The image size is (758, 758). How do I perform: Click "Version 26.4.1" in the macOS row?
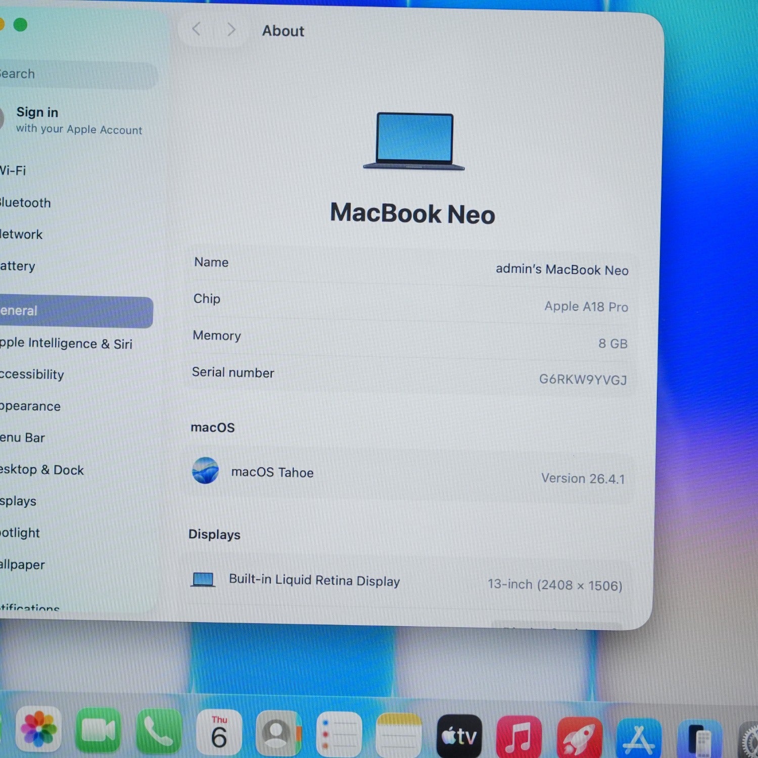[583, 478]
